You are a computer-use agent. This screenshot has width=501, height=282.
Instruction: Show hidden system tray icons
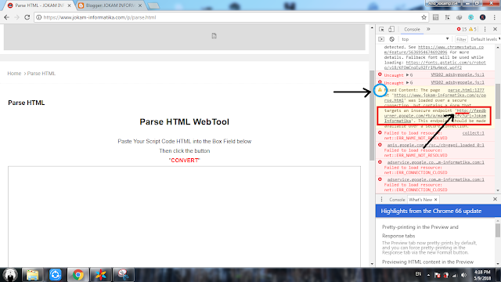(428, 275)
